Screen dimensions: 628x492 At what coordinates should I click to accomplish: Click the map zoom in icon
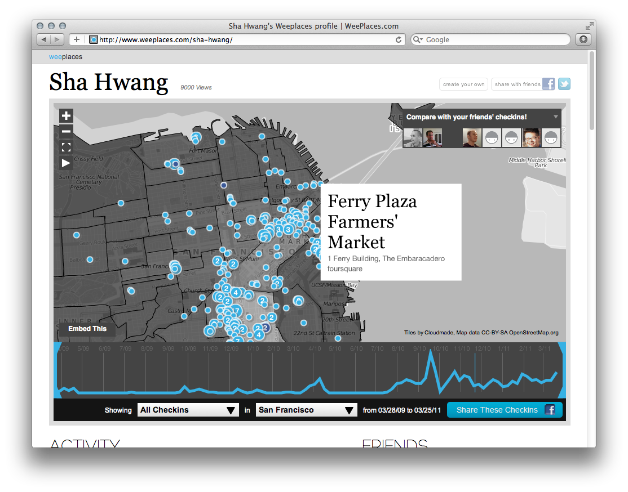click(66, 115)
